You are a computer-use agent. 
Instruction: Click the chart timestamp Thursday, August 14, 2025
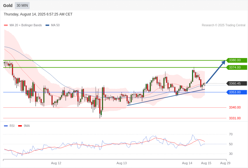coord(38,14)
